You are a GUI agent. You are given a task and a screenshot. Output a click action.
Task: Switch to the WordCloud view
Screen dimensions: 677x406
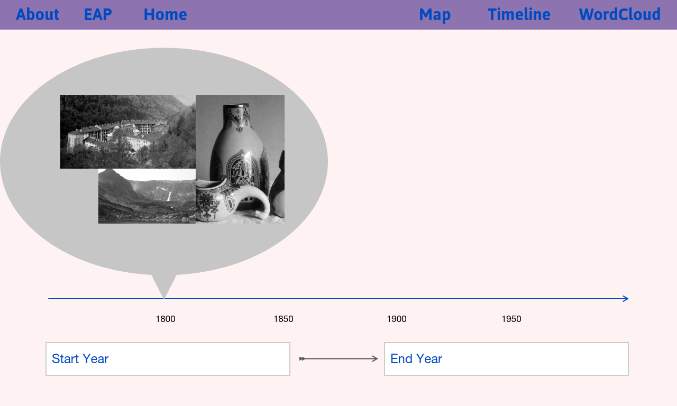coord(619,14)
